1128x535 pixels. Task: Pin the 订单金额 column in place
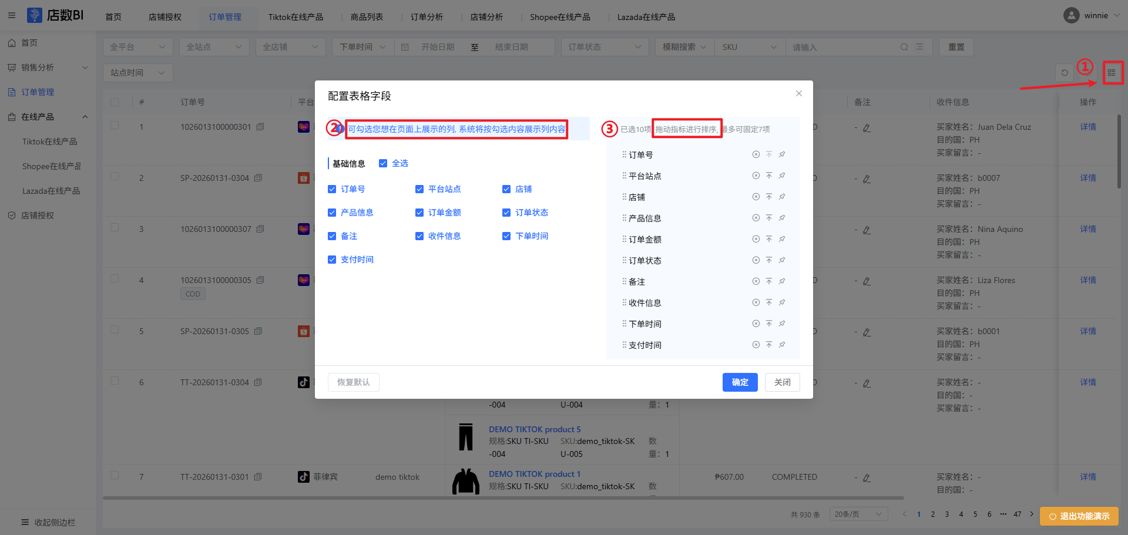coord(782,239)
